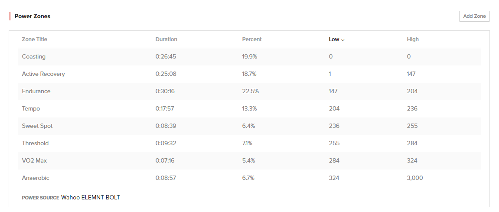Sort table by Zone Title header

click(x=35, y=39)
